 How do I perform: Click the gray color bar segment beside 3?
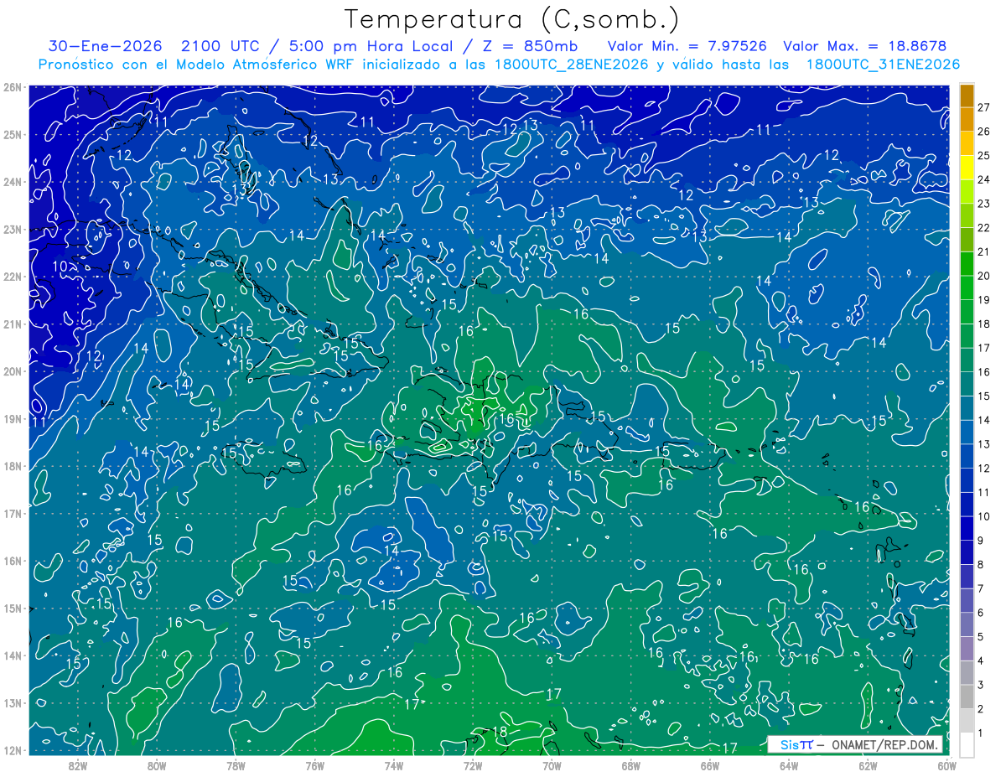point(967,673)
